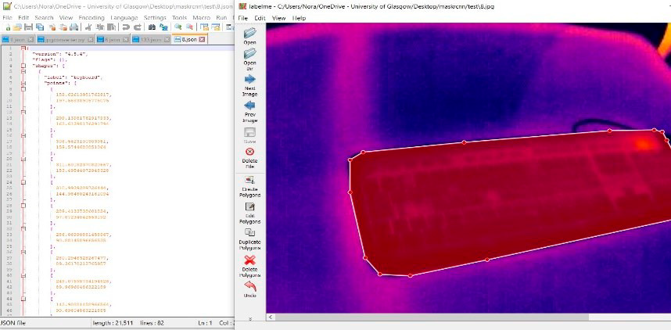
Task: Click the Close document icon in Notepad++ toolbar
Action: click(52, 27)
